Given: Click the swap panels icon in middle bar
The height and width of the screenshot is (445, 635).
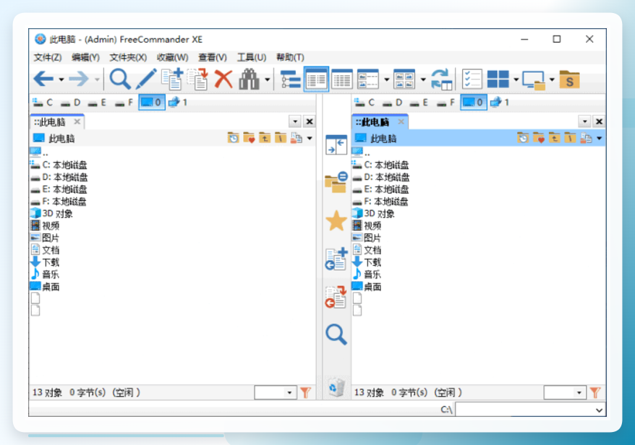Looking at the screenshot, I should tap(336, 144).
